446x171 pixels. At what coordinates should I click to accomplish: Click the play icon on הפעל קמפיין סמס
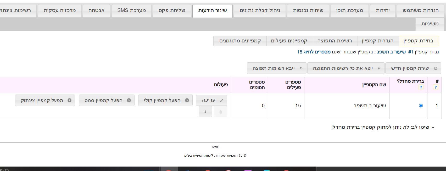tap(129, 100)
